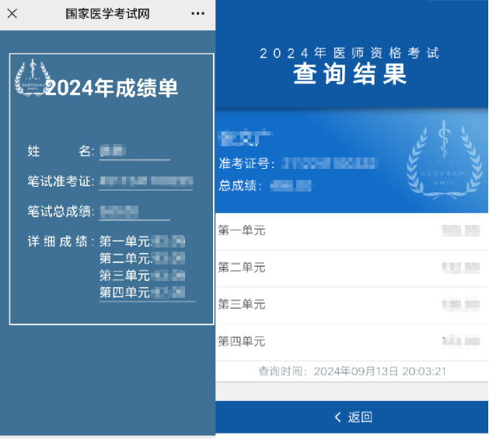
Task: Tap the left chevron arrow beside 返回
Action: 337,417
